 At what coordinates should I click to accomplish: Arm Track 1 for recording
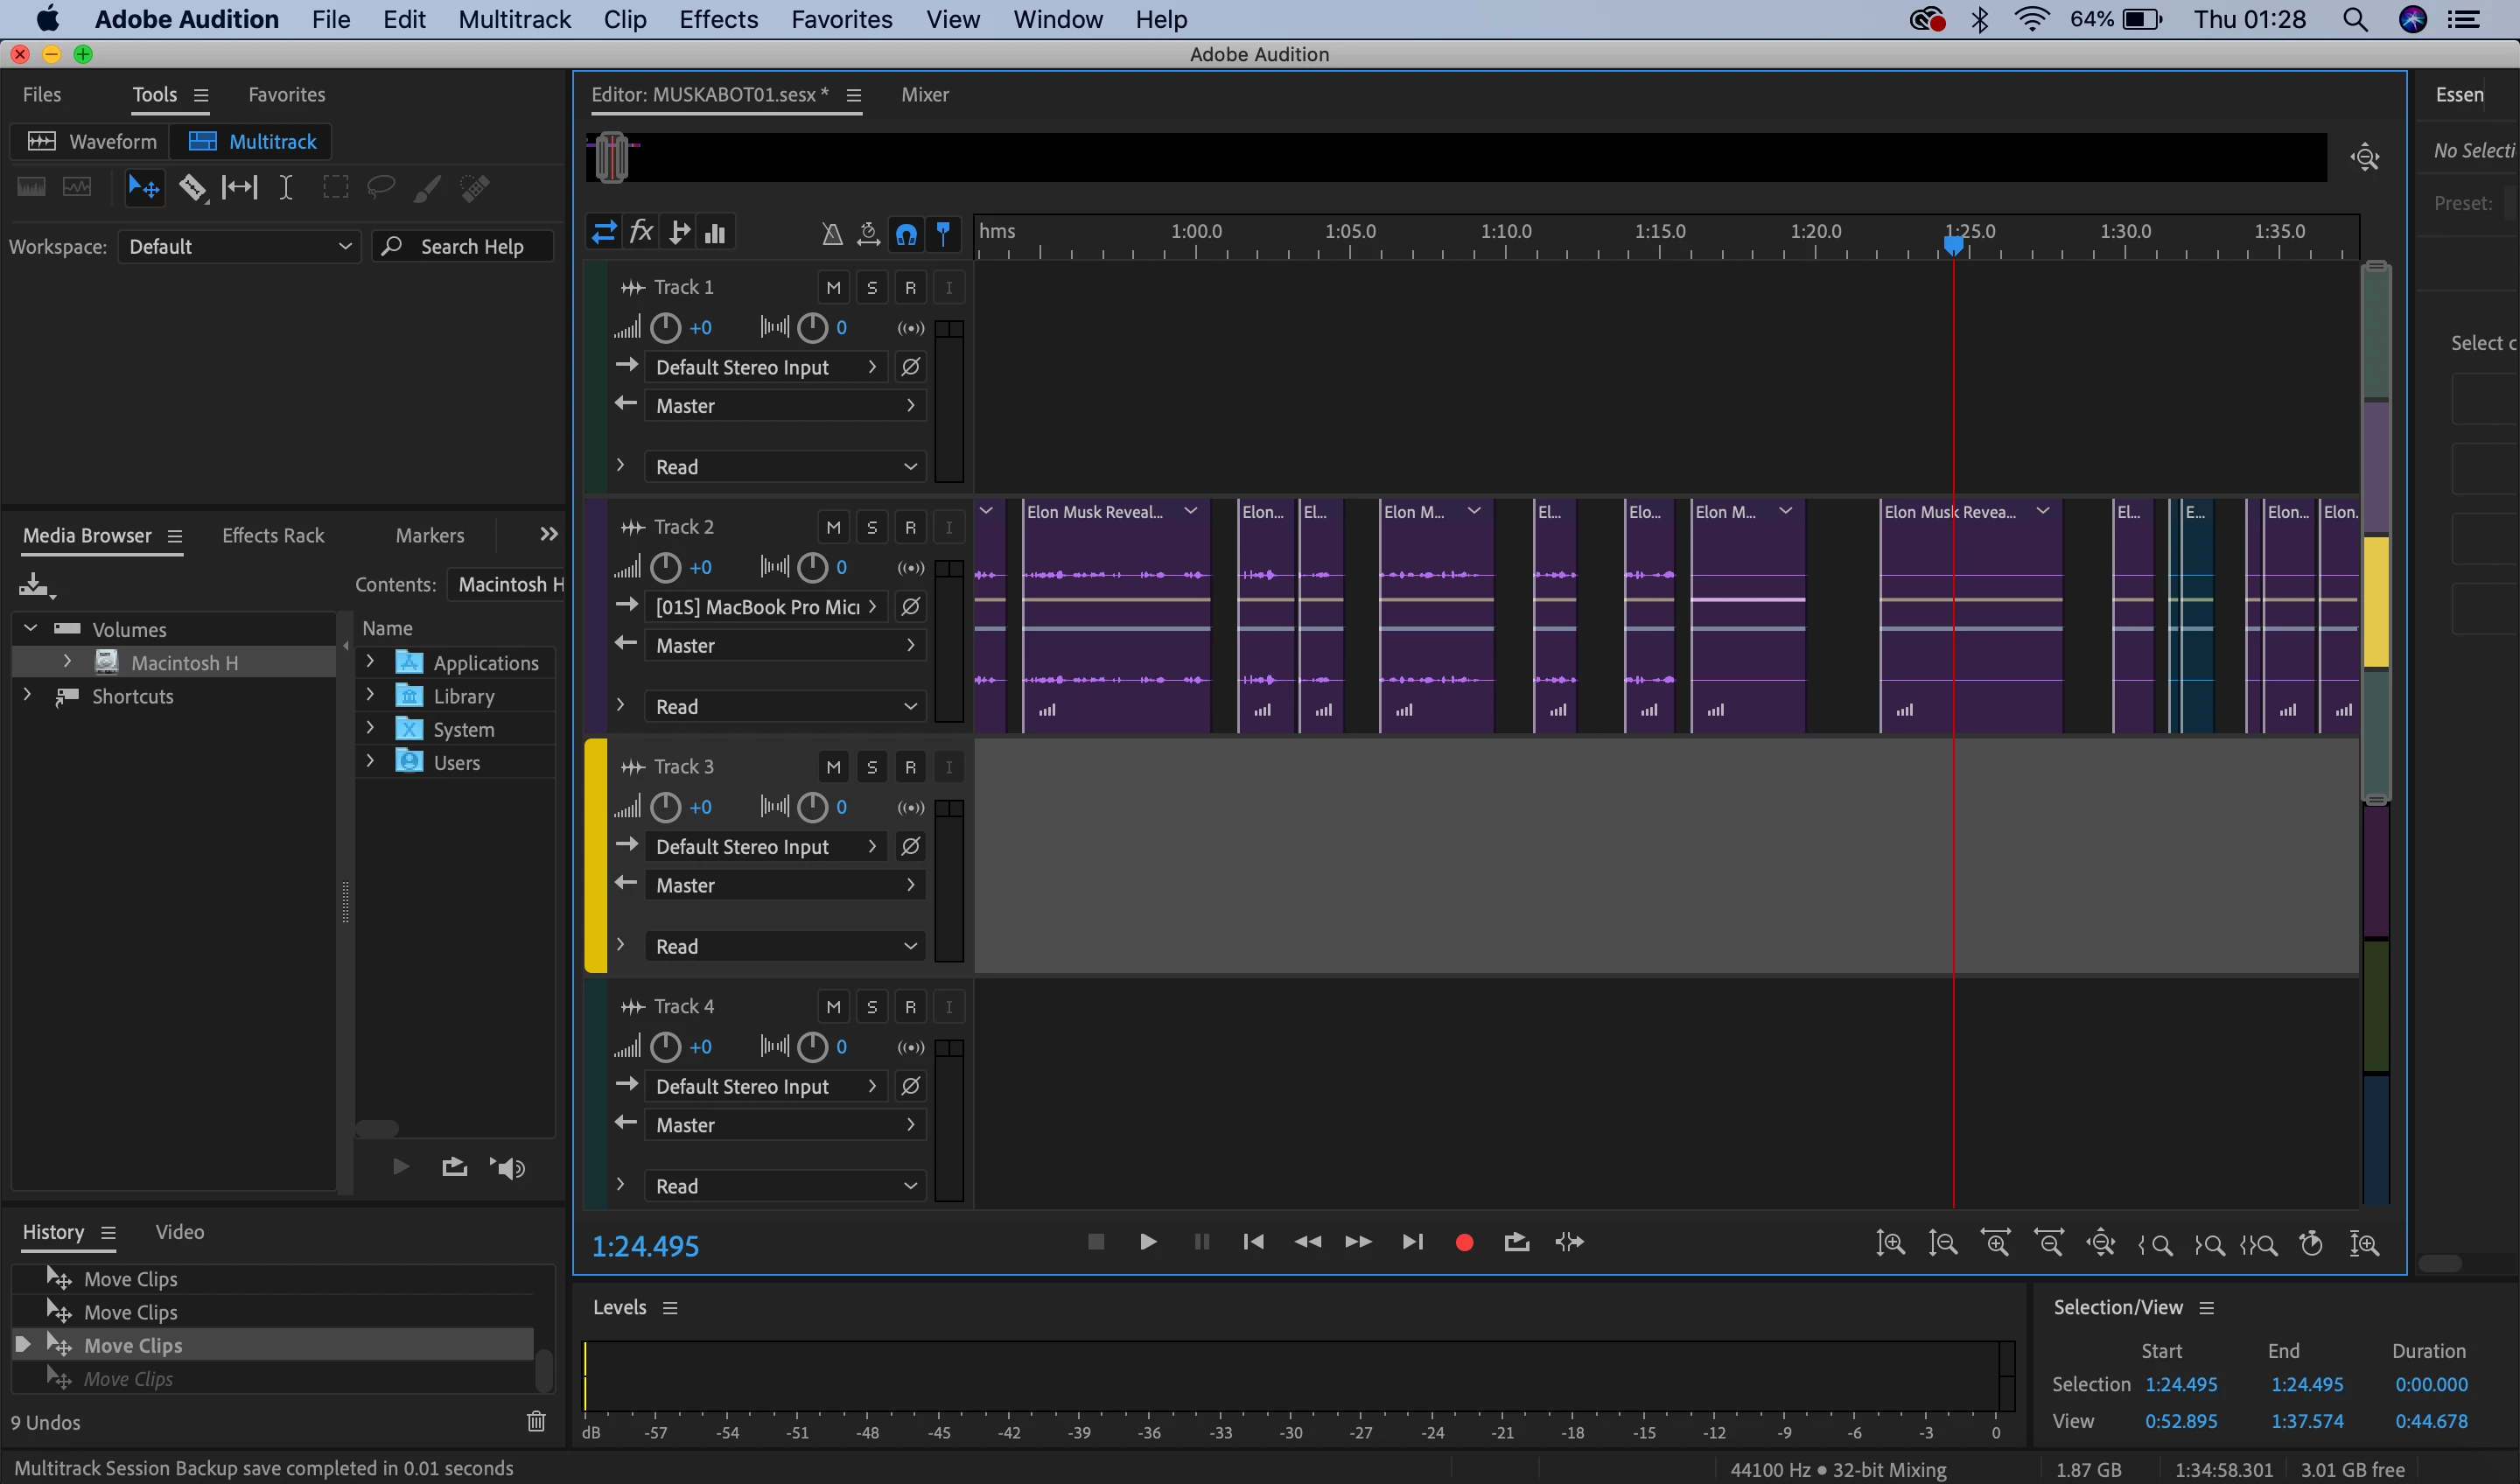pos(910,288)
